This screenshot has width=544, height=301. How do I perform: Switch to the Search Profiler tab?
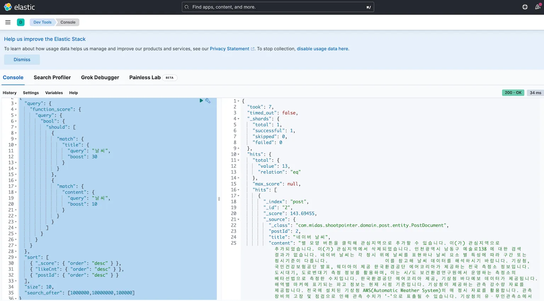click(x=52, y=77)
